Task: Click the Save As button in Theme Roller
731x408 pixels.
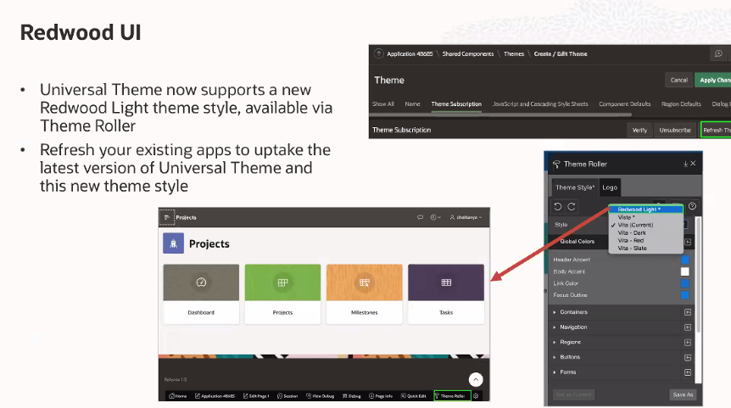Action: (683, 394)
